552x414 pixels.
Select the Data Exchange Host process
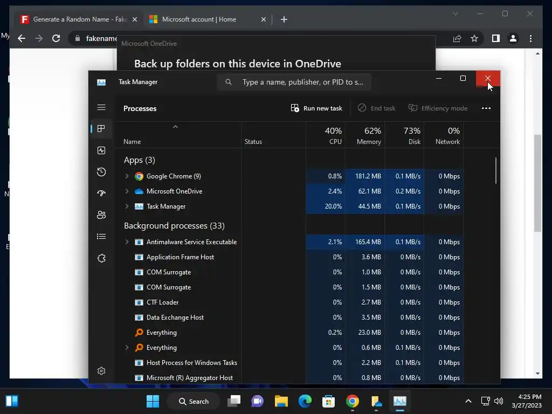289,317
